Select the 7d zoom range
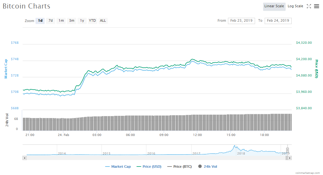Image resolution: width=323 pixels, height=175 pixels. pos(51,21)
